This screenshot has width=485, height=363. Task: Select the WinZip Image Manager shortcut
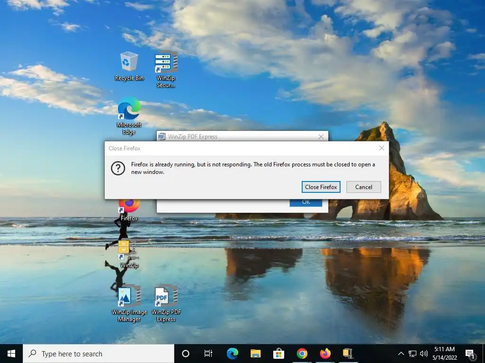[x=129, y=304]
